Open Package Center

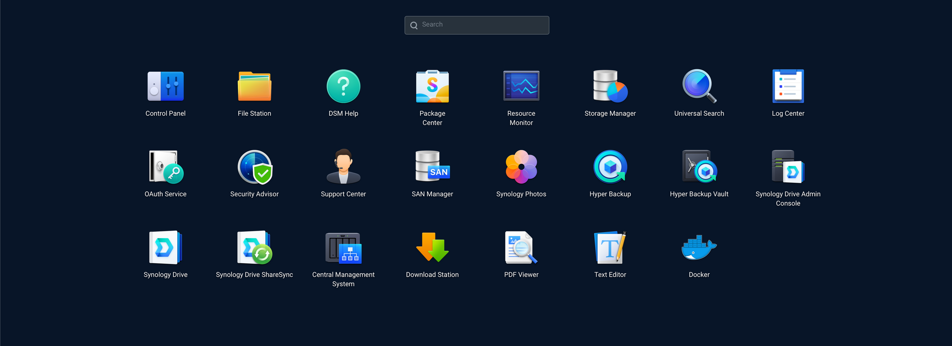point(432,86)
